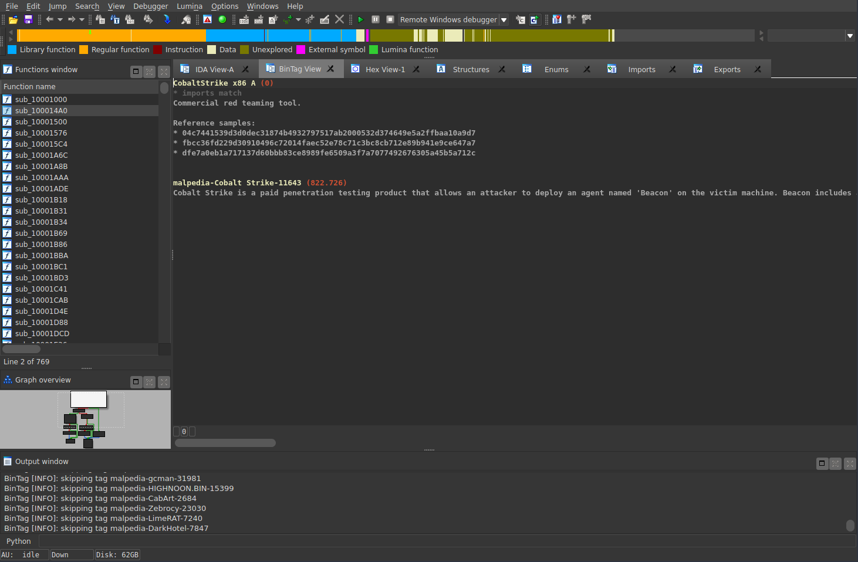Image resolution: width=858 pixels, height=562 pixels.
Task: Switch to the IDA View-A tab
Action: (214, 69)
